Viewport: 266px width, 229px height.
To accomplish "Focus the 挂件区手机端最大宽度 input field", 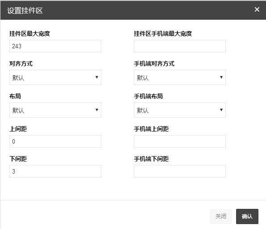I will point(180,46).
